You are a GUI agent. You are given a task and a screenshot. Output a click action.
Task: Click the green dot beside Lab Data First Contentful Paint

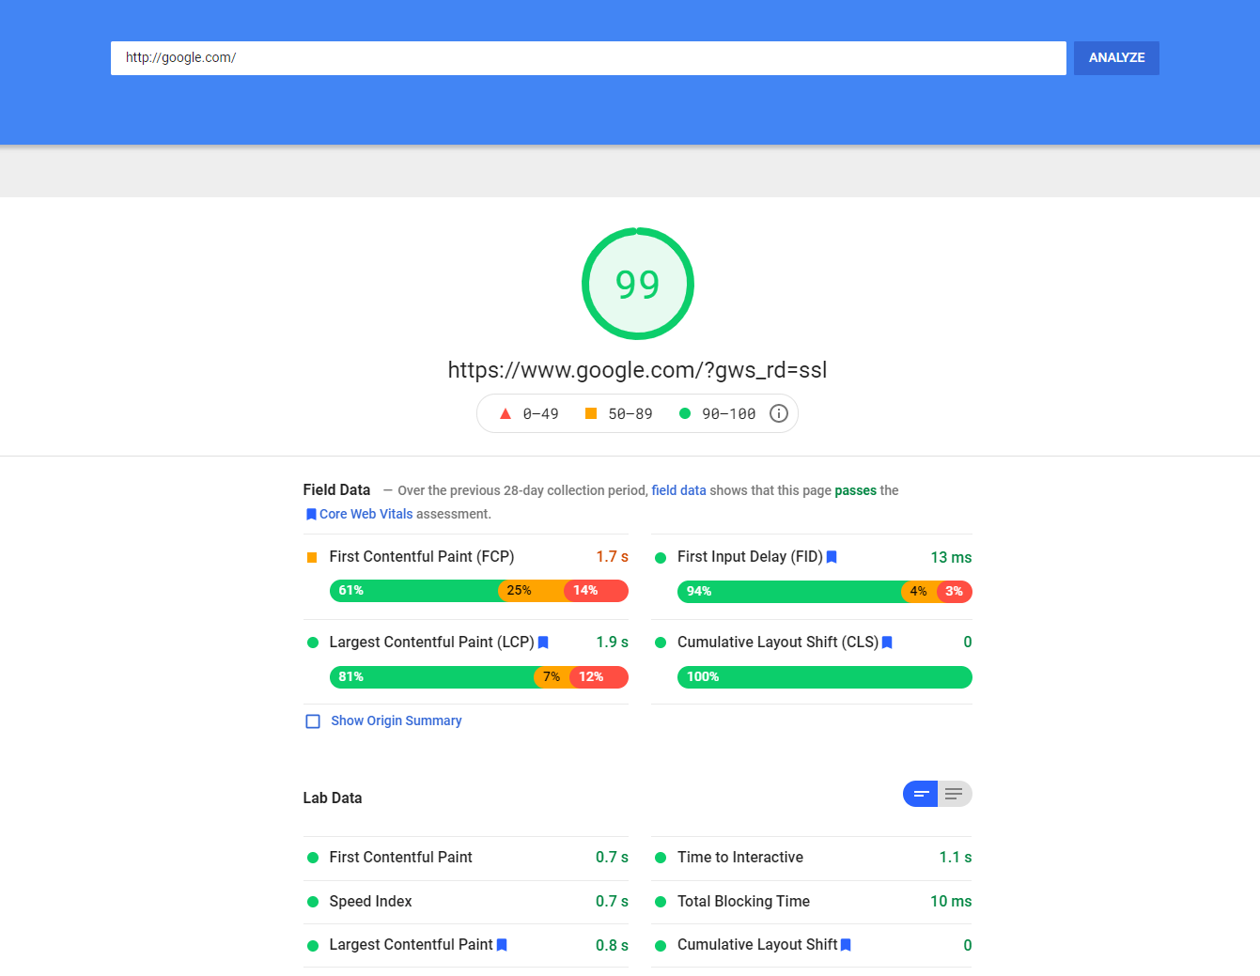pyautogui.click(x=313, y=858)
